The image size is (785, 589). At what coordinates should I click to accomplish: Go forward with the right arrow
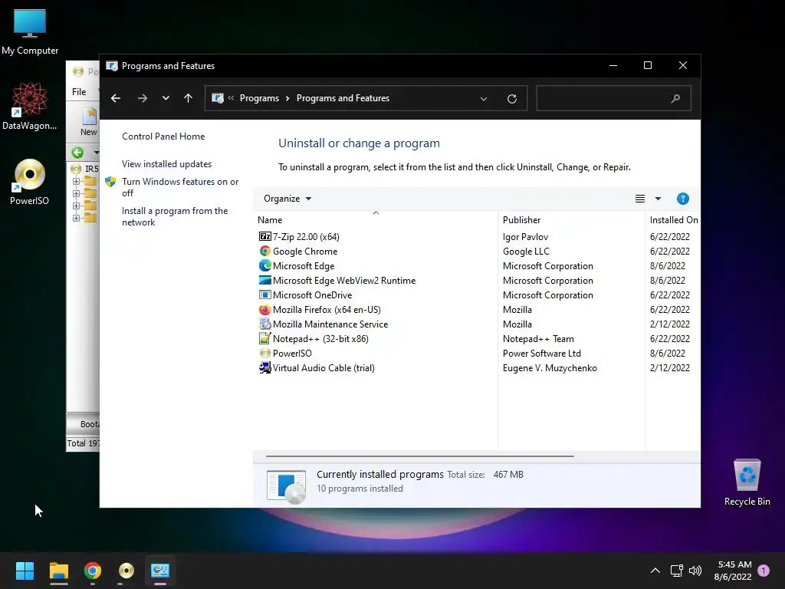pos(142,98)
